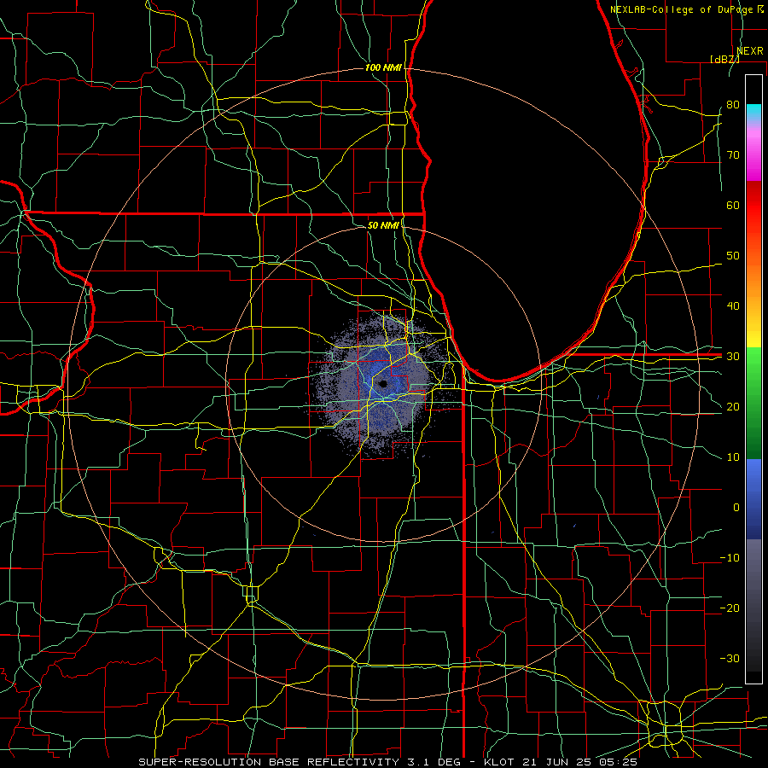The image size is (768, 768).
Task: Select the 10 value on the dBZ scale
Action: [733, 457]
